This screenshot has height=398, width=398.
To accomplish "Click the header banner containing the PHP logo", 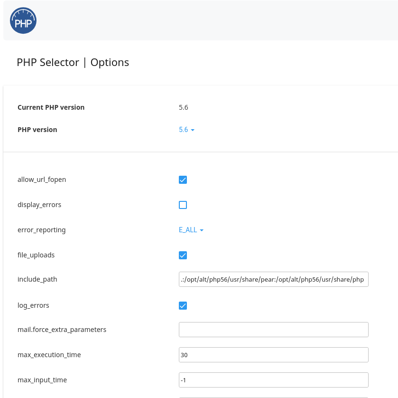I will (199, 20).
